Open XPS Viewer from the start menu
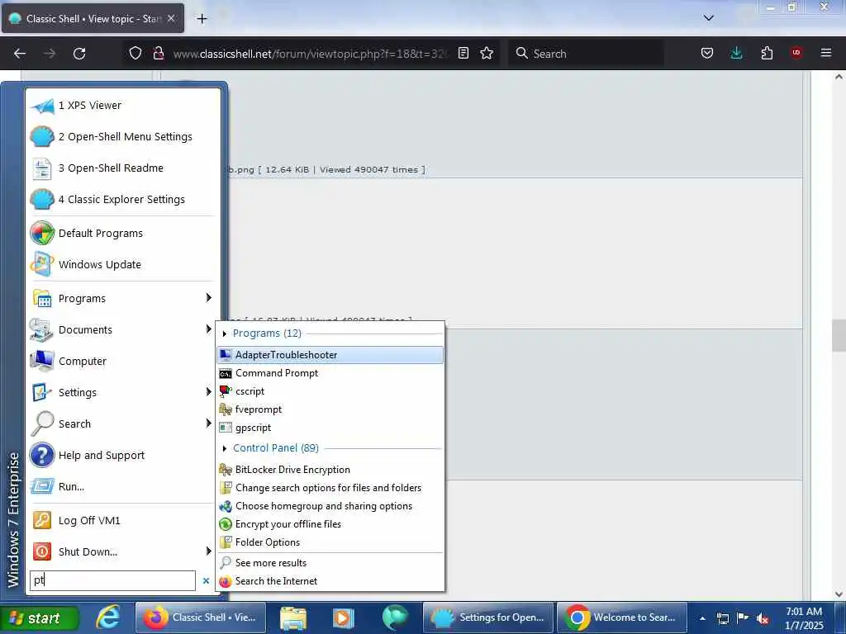846x634 pixels. pyautogui.click(x=123, y=106)
